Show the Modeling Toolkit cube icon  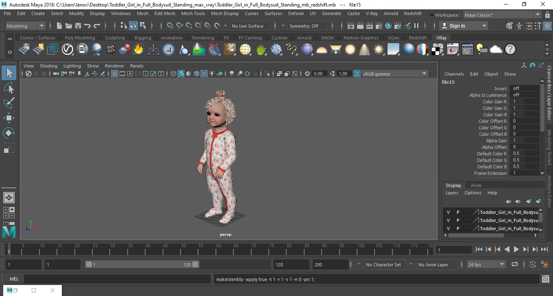(509, 26)
